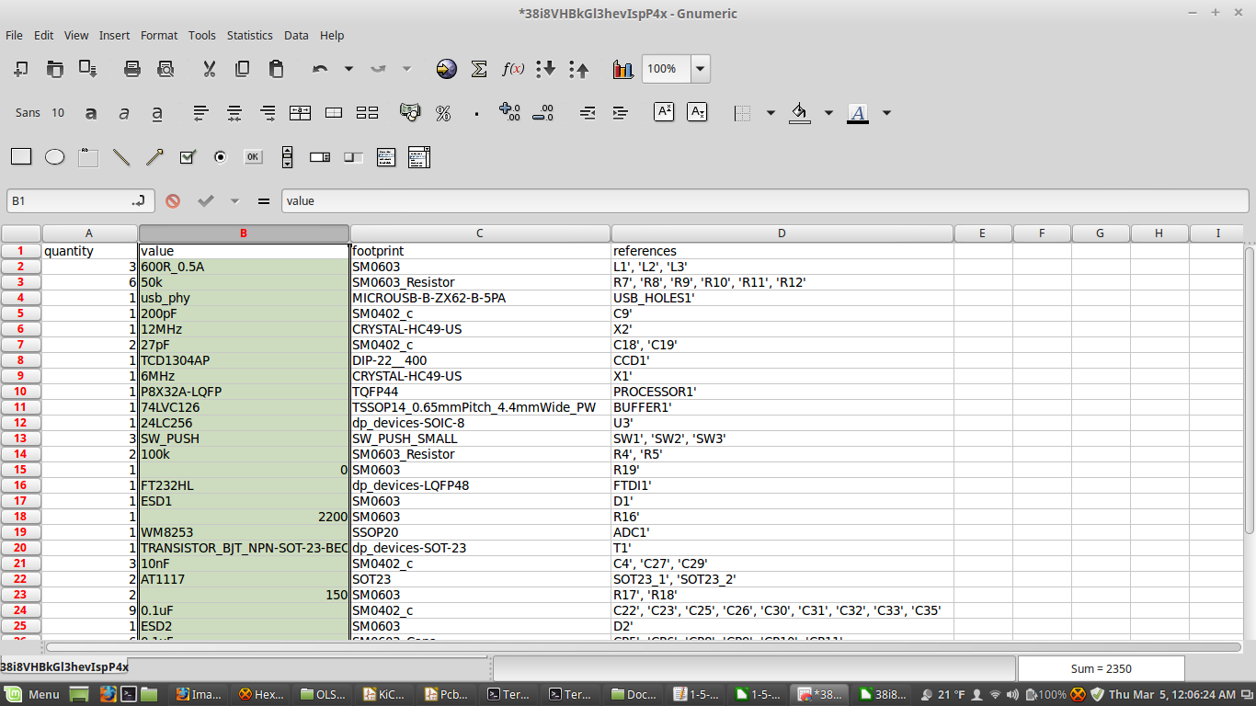The image size is (1256, 706).
Task: Expand the font color dropdown arrow
Action: (x=886, y=113)
